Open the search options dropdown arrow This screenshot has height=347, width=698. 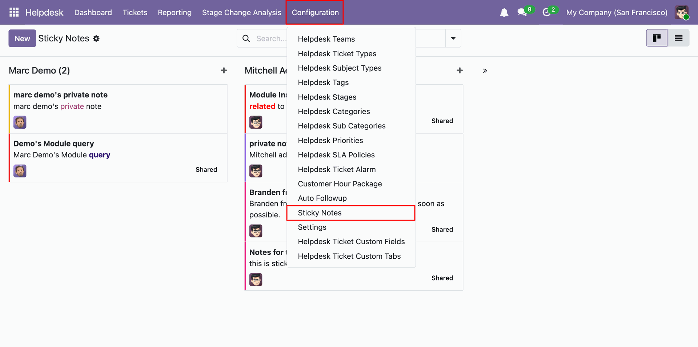click(453, 39)
